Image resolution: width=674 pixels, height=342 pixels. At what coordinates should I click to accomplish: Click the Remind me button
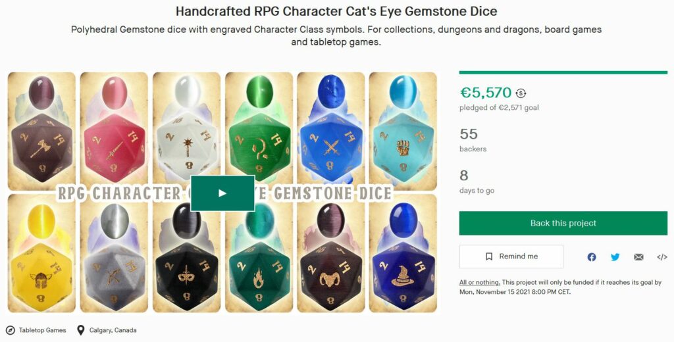(511, 256)
